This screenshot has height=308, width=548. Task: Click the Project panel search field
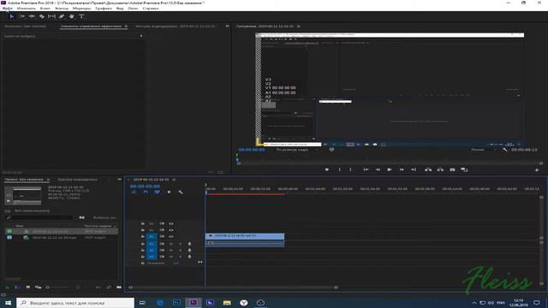(39, 217)
